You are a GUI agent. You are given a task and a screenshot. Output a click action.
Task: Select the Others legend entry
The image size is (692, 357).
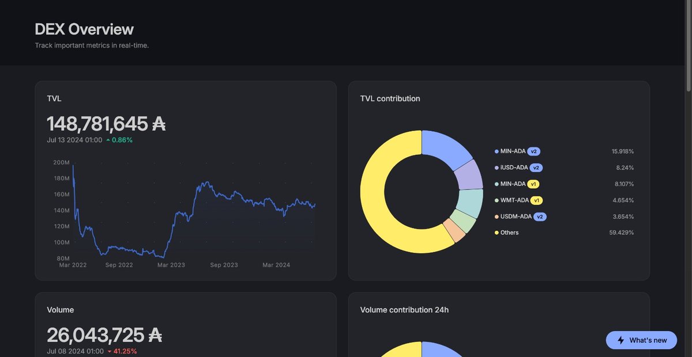click(506, 233)
